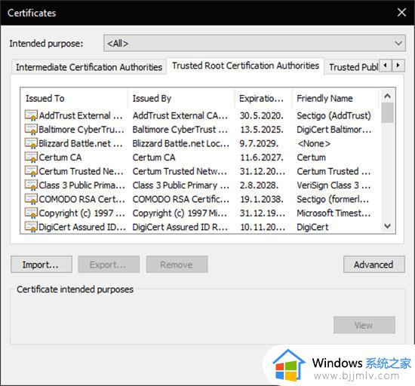The width and height of the screenshot is (415, 386).
Task: Select the 'Certum CA' Issued To entry
Action: (x=60, y=158)
